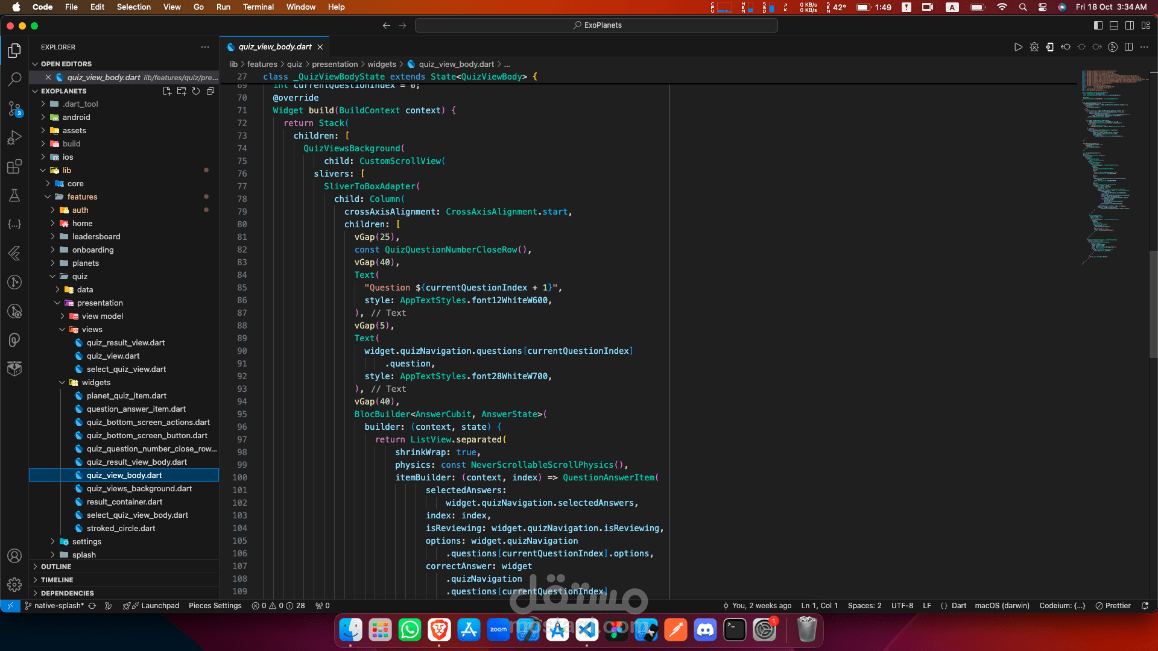
Task: Click the split editor right icon
Action: point(1128,47)
